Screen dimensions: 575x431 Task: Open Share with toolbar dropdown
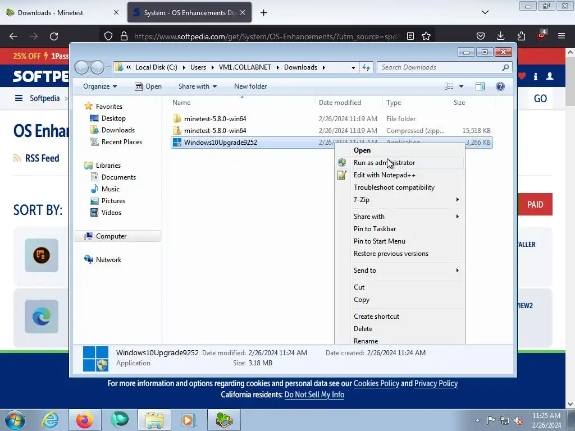(x=197, y=86)
